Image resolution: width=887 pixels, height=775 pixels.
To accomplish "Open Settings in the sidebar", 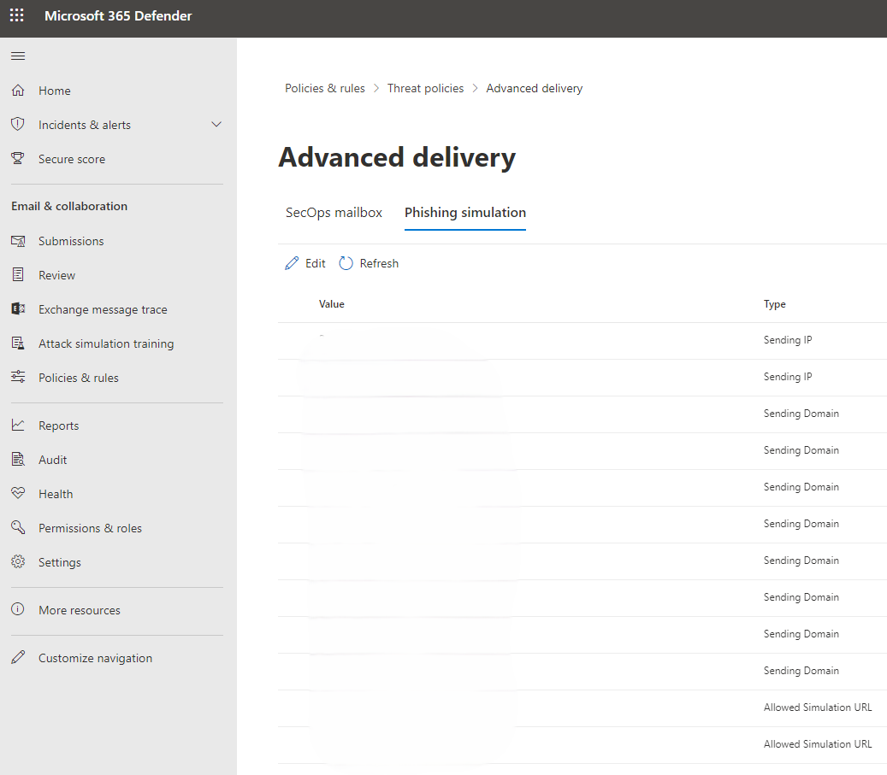I will pos(59,562).
